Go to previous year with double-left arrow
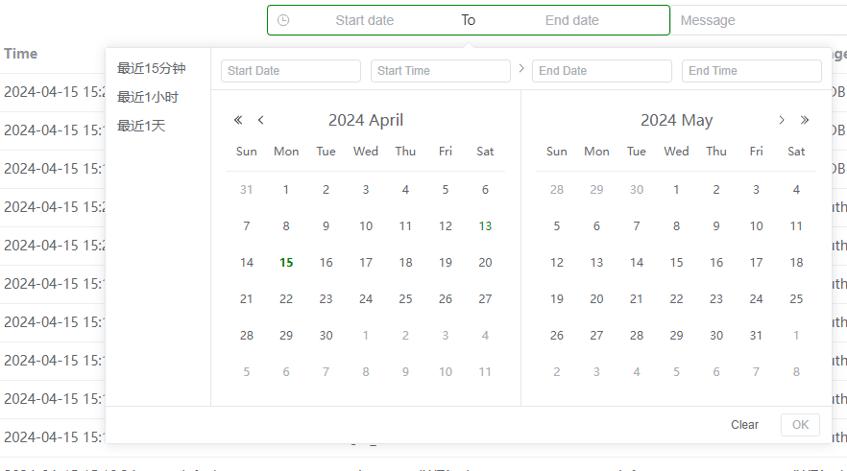The height and width of the screenshot is (471, 847). tap(238, 120)
